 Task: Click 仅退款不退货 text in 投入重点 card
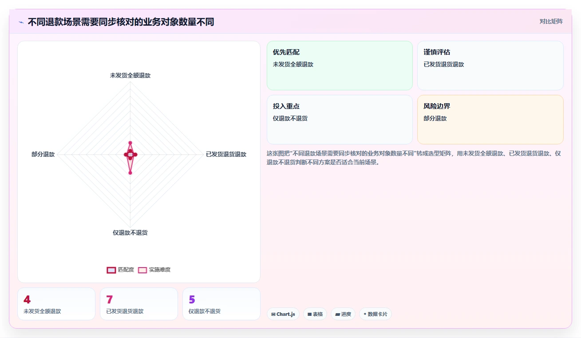(x=290, y=118)
